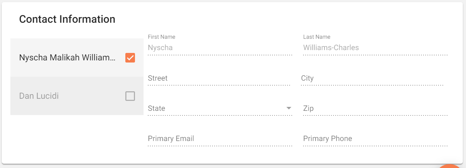Click the orange checkmark icon

(x=130, y=58)
